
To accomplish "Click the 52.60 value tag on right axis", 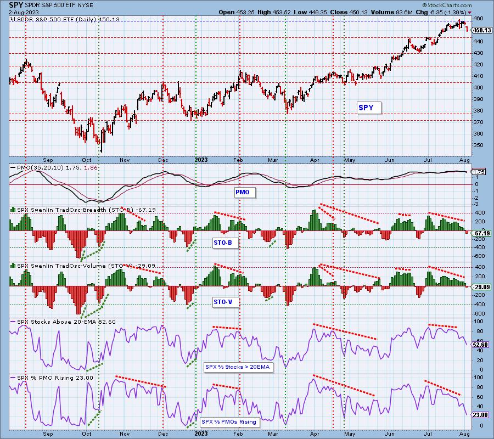I will pos(481,345).
